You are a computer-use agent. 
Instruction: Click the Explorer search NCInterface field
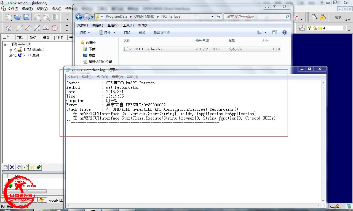click(x=257, y=16)
